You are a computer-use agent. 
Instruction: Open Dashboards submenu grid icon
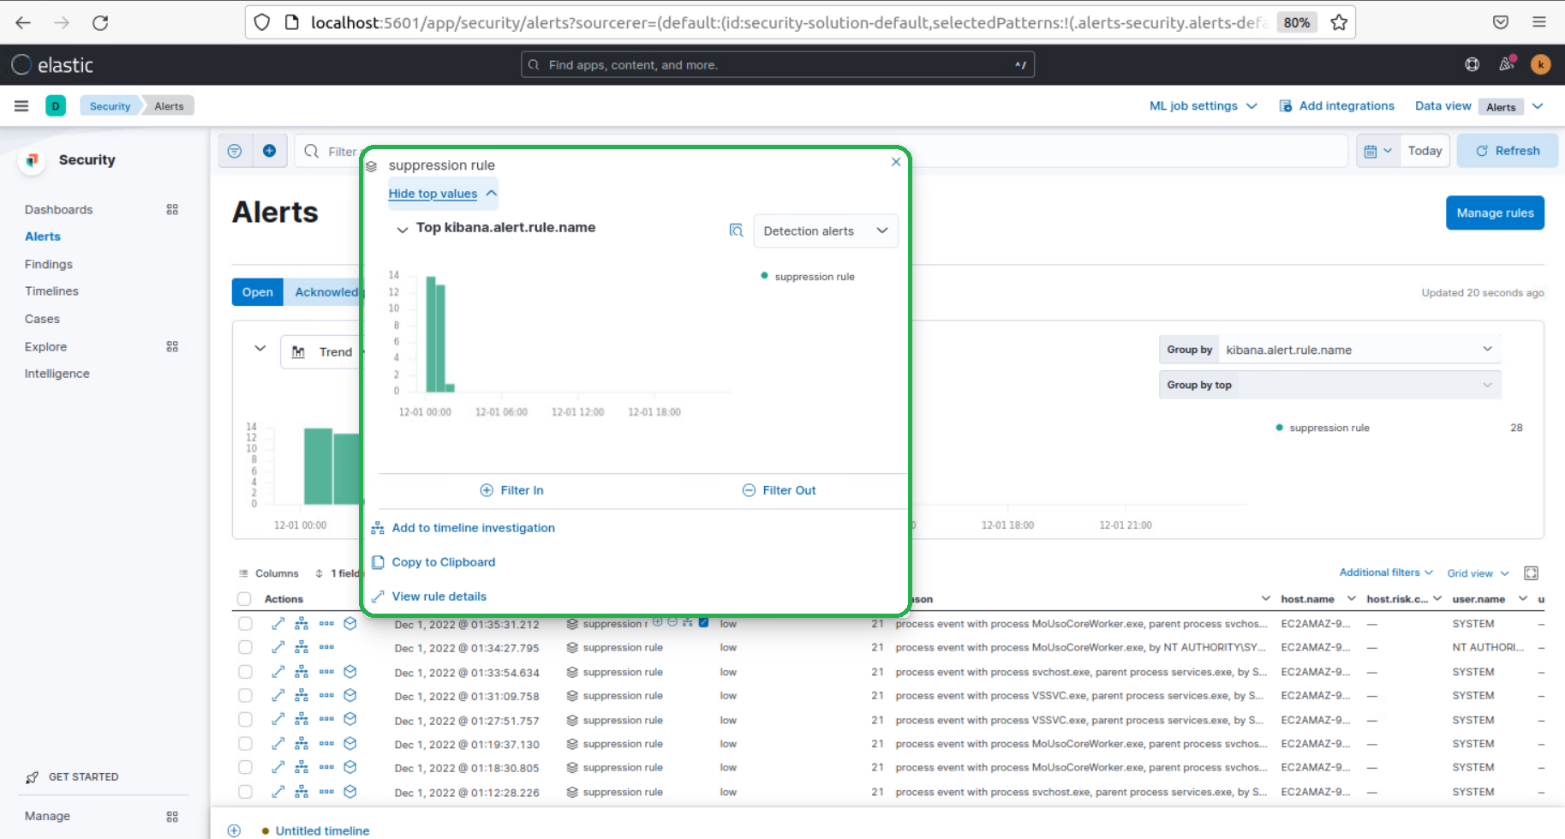(172, 209)
